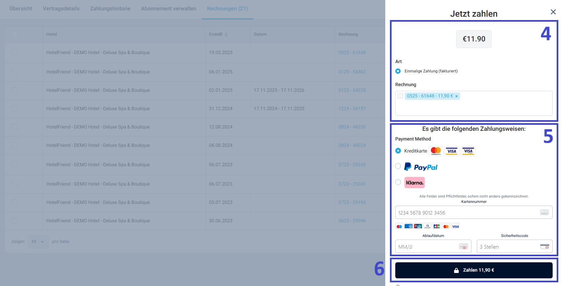Viewport: 563px width, 286px height.
Task: Click the created date 12.08.2024
Action: point(221,127)
